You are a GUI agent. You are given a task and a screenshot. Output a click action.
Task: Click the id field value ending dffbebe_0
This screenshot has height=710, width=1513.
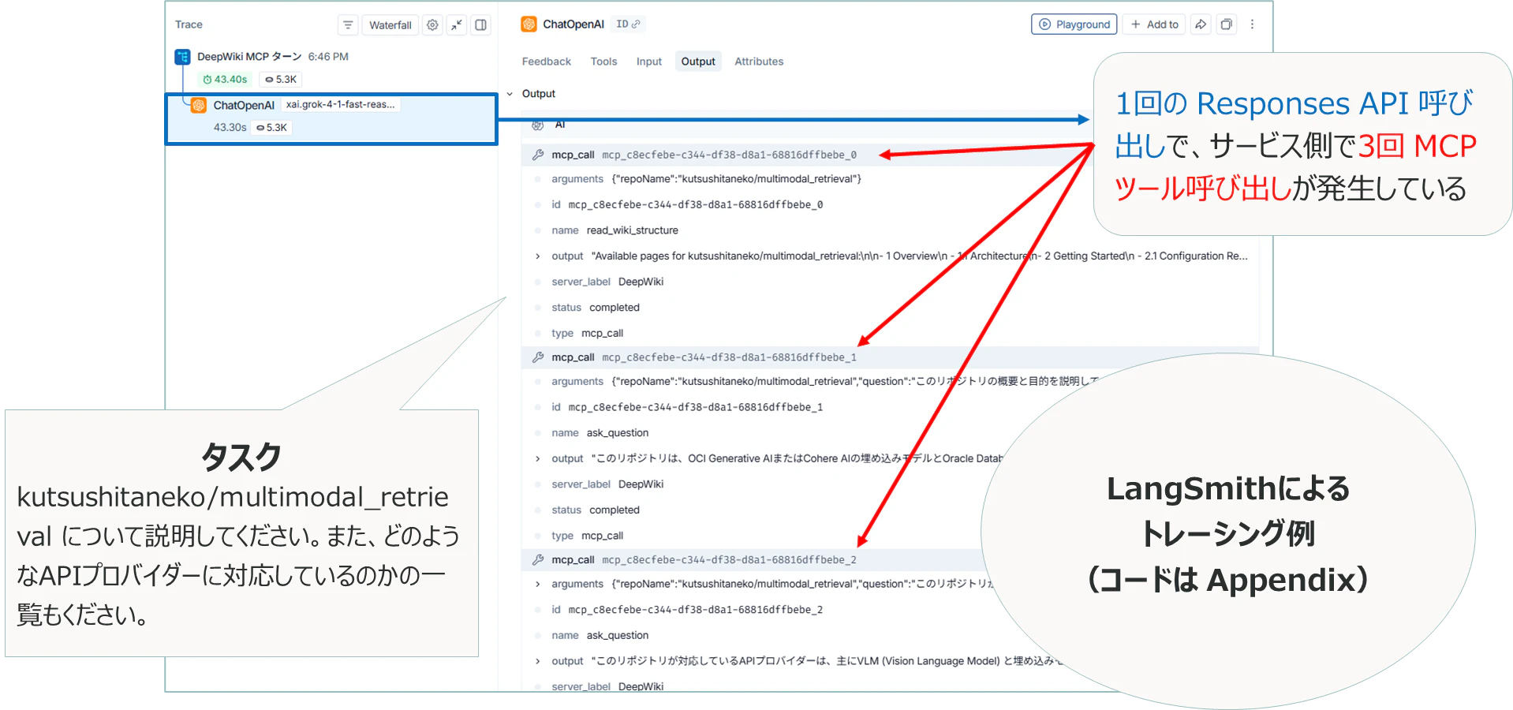tap(696, 205)
